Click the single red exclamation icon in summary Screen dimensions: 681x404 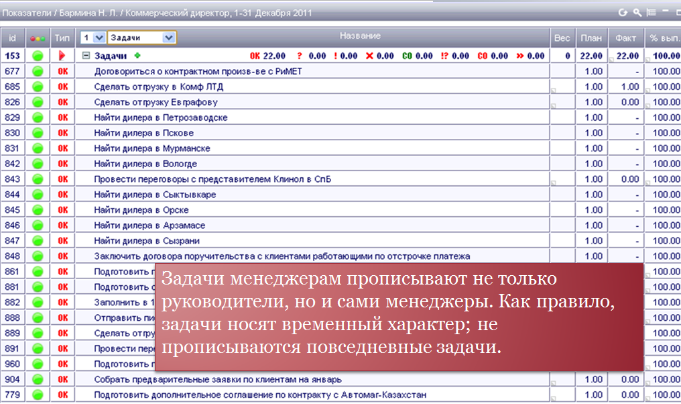(x=336, y=56)
